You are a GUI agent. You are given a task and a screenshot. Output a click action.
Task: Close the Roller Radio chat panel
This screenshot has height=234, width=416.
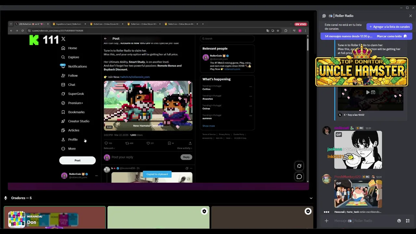pyautogui.click(x=410, y=16)
